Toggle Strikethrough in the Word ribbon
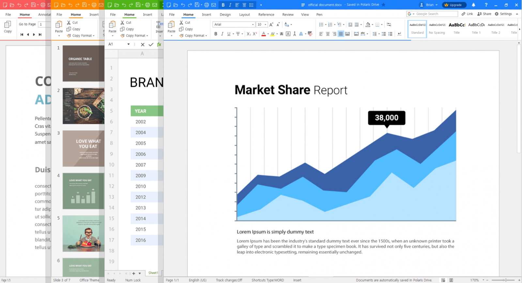522x283 pixels. point(238,34)
